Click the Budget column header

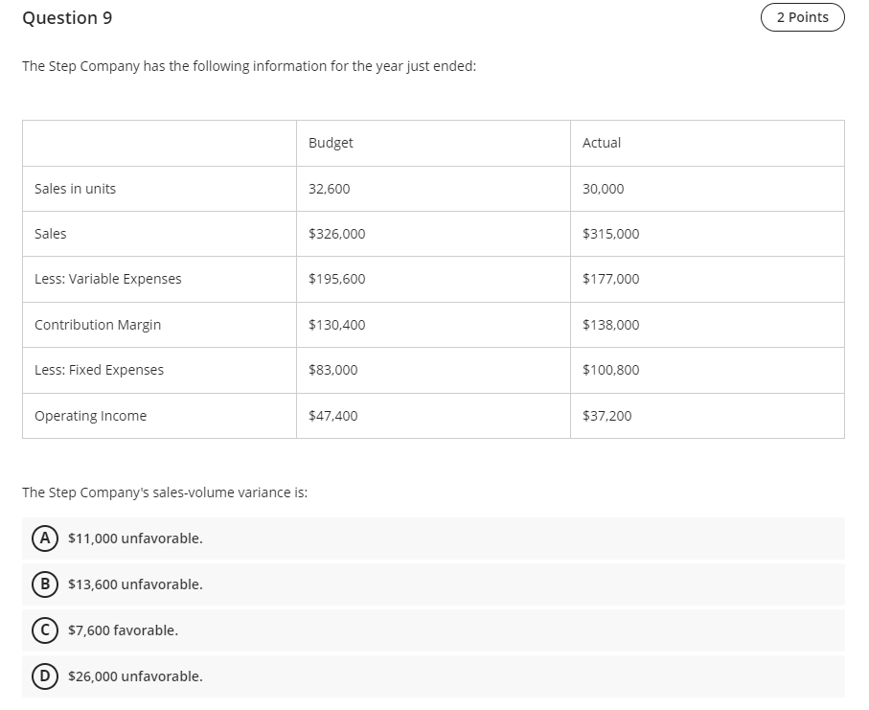pos(331,143)
